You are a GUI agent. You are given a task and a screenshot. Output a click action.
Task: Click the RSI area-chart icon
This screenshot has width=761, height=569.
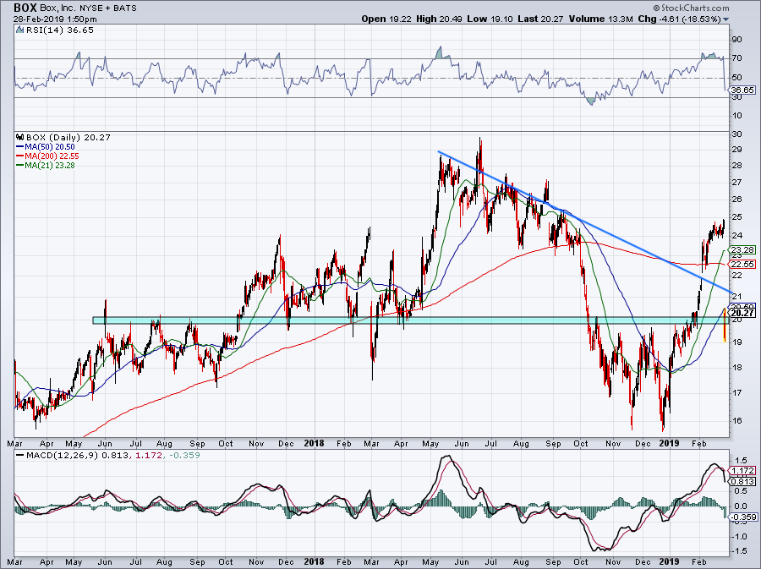click(x=19, y=30)
